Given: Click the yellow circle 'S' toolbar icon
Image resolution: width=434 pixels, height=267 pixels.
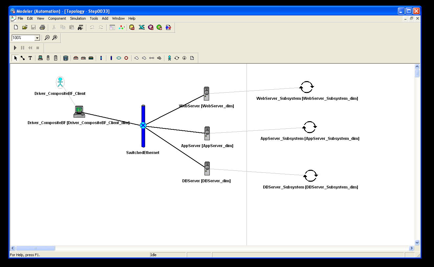Looking at the screenshot, I should pos(132,27).
